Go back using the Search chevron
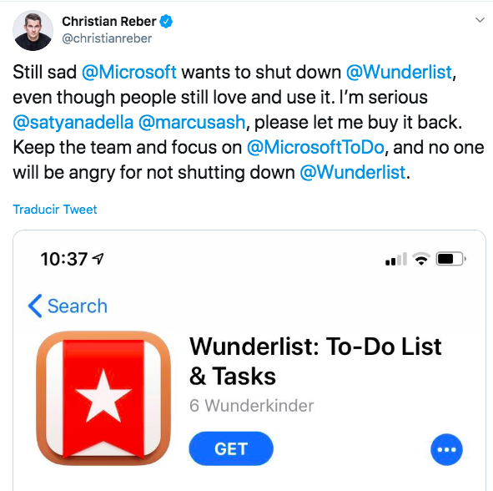 [x=35, y=306]
